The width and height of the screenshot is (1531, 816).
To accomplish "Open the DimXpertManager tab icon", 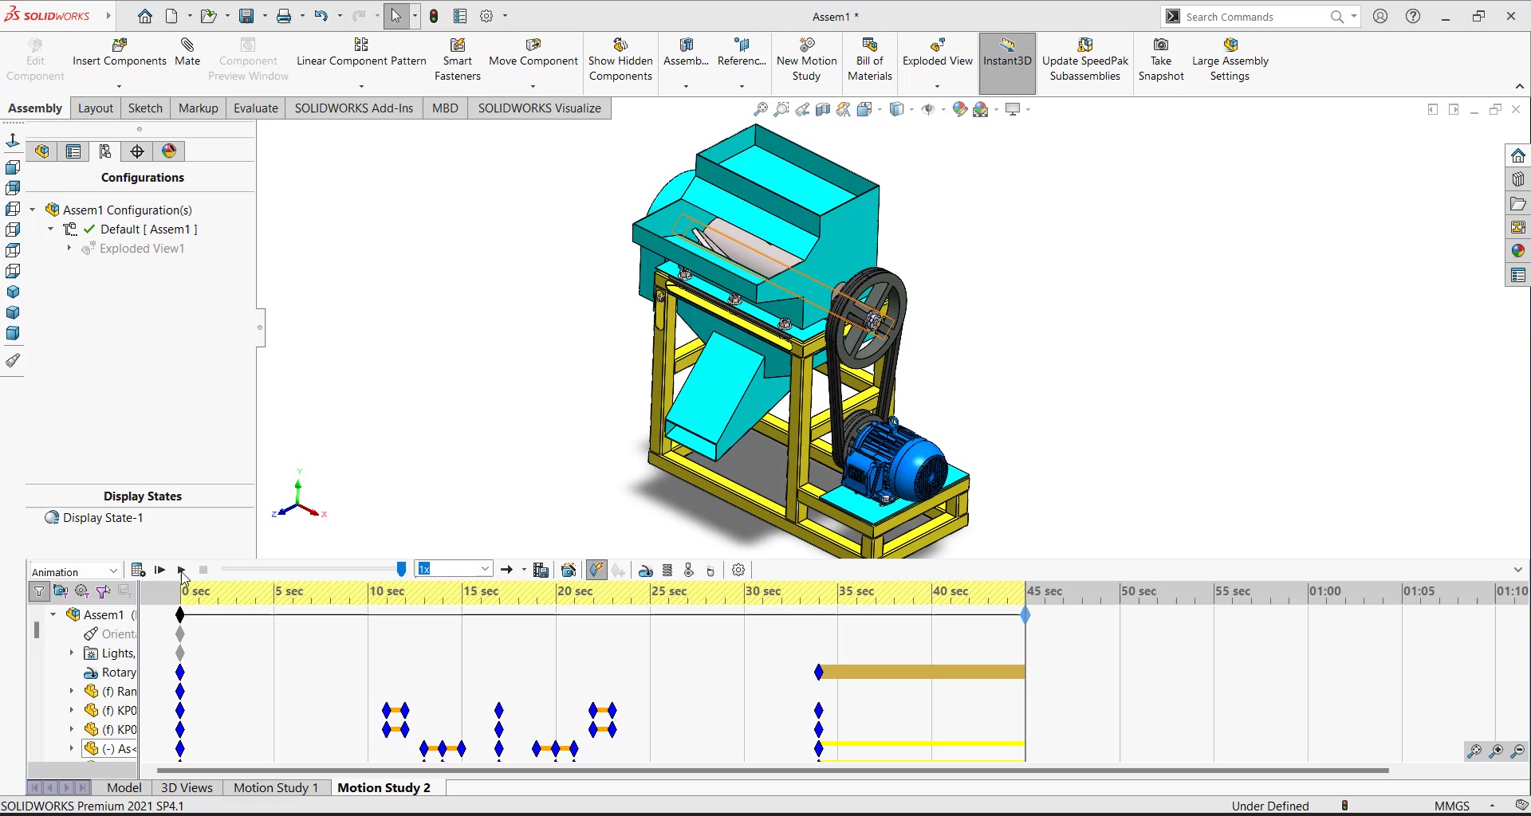I will (x=137, y=151).
